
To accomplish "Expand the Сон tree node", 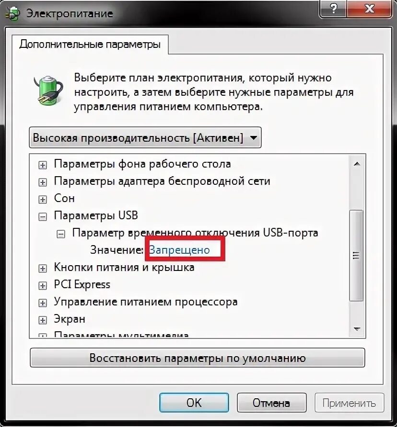I will tap(42, 200).
